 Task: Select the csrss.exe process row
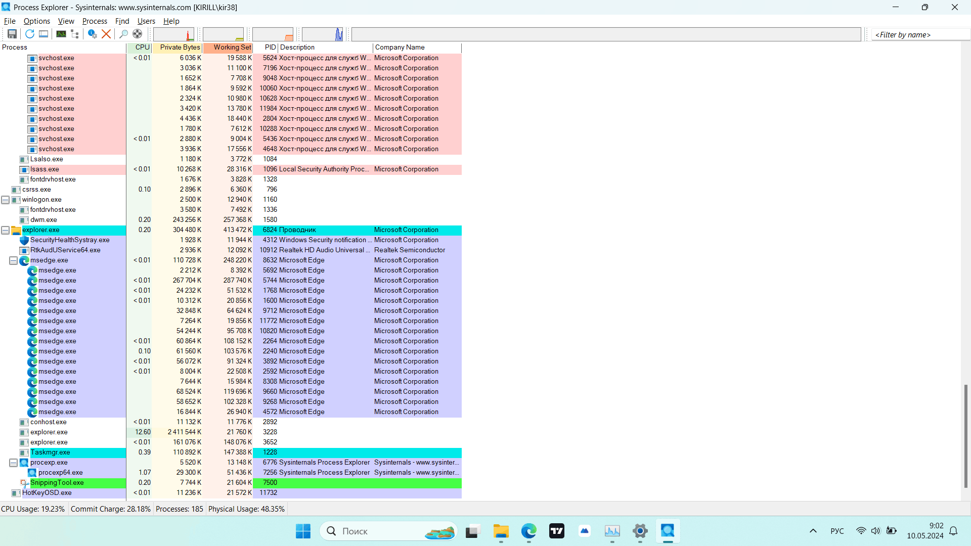231,190
